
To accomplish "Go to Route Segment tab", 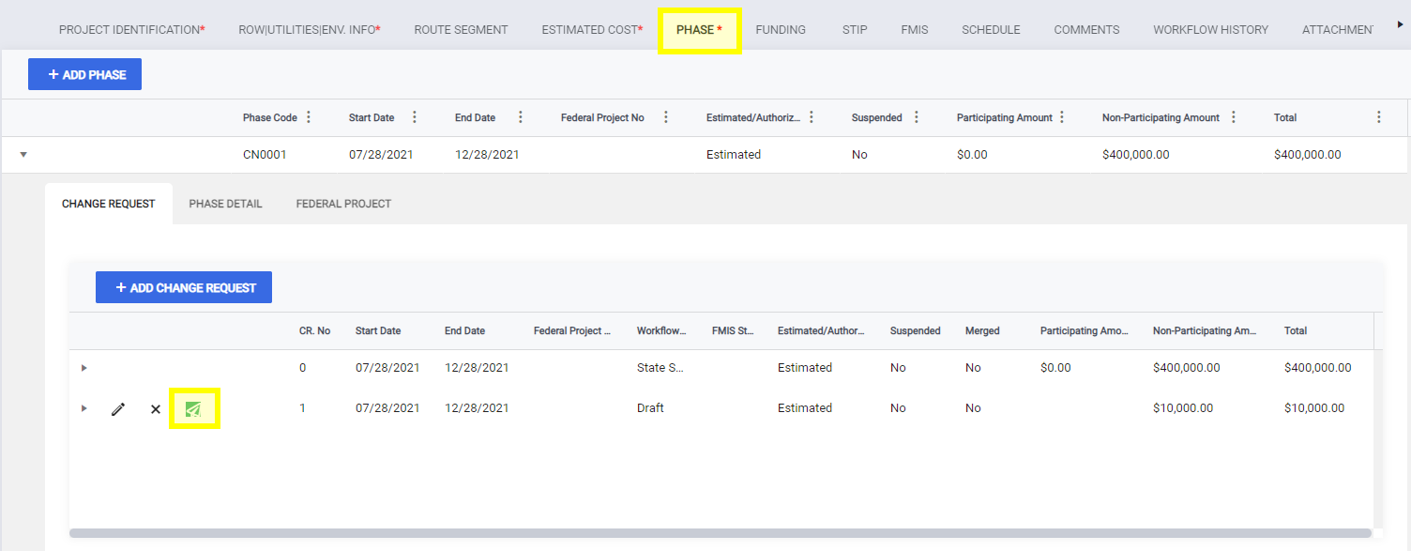I will 462,30.
